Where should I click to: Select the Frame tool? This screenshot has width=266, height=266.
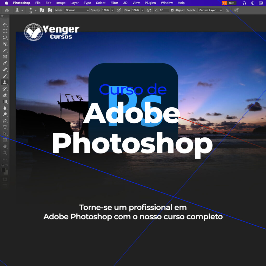(x=5, y=57)
